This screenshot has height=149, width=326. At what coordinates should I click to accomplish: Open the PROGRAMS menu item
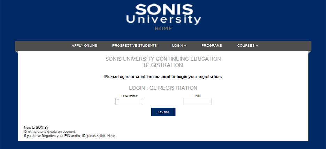pos(211,46)
